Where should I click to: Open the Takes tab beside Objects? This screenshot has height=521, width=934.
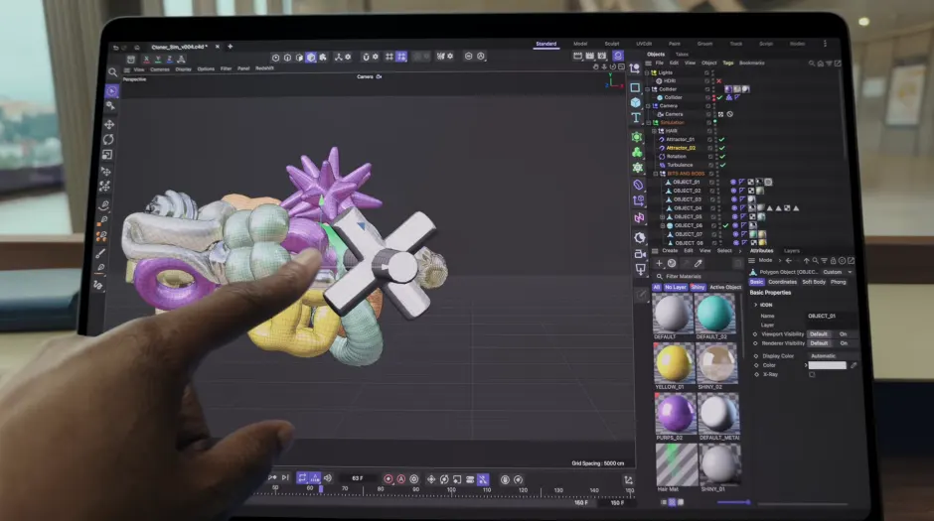coord(682,55)
